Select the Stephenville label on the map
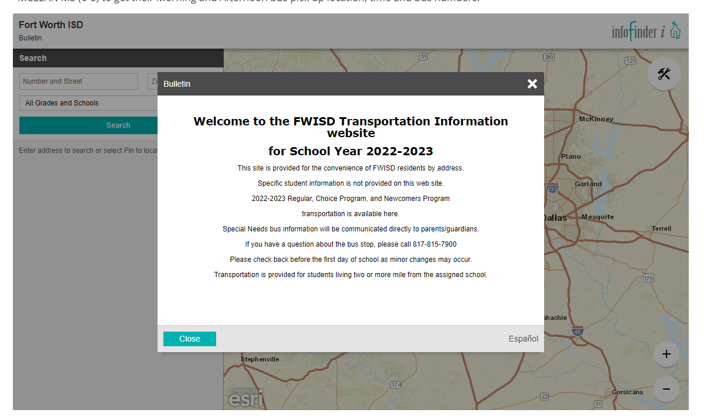 tap(259, 359)
